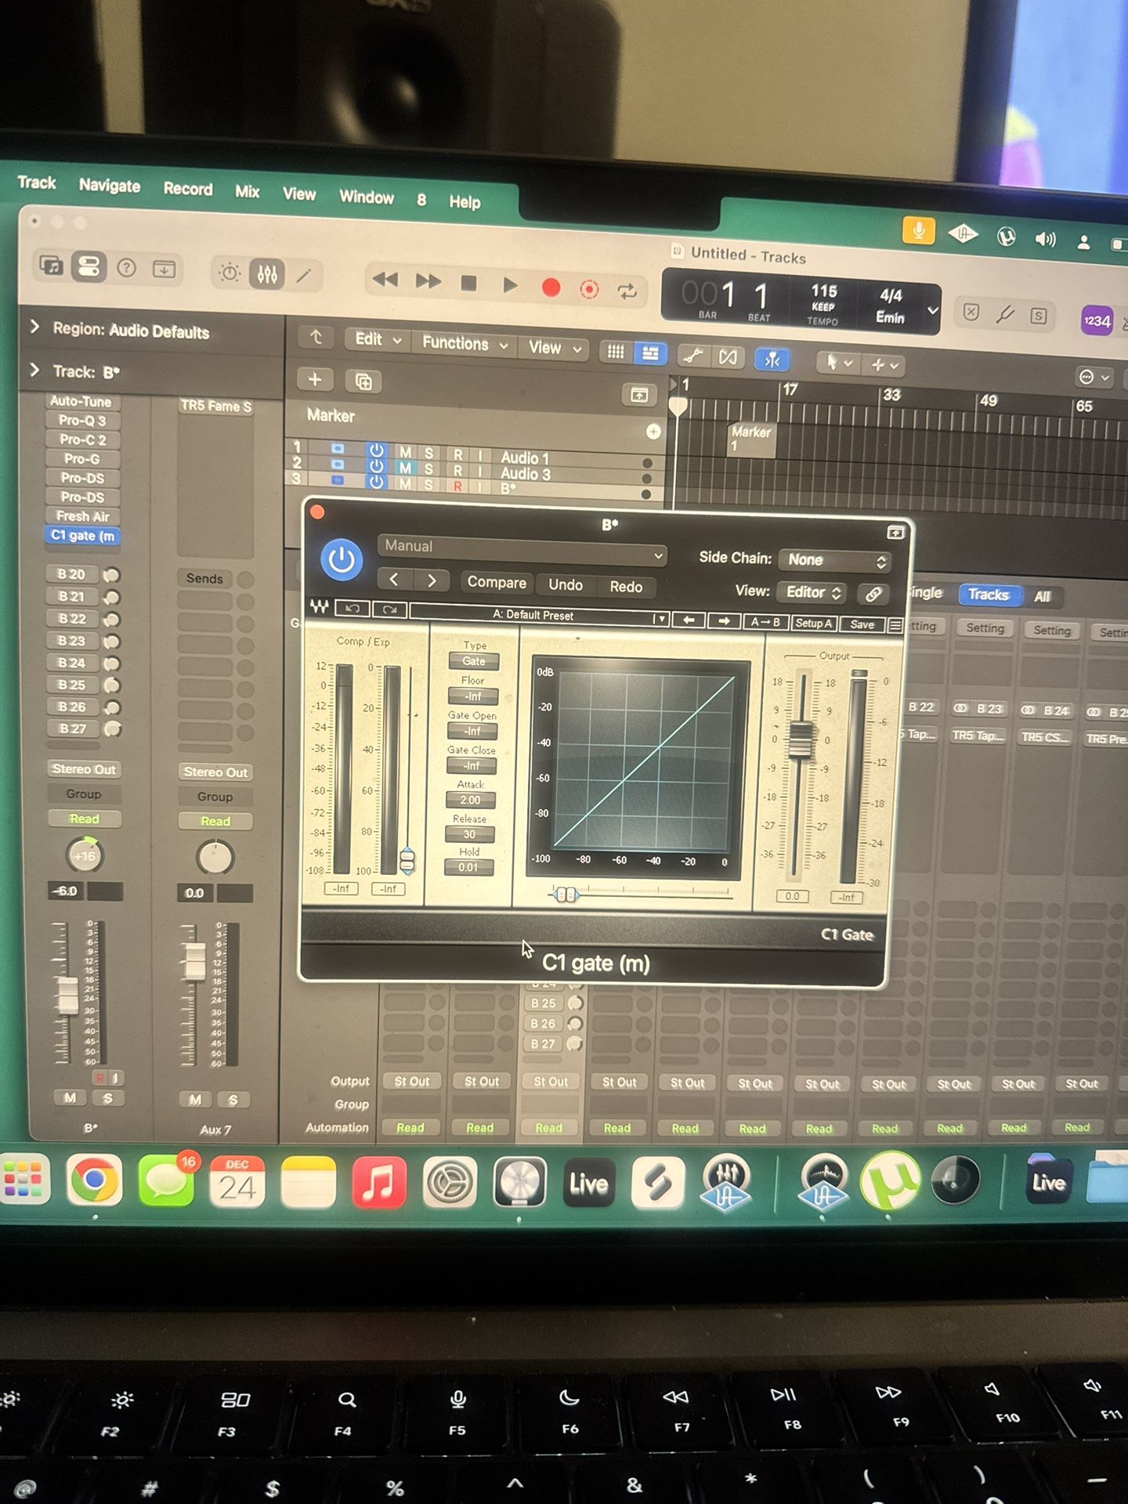Click the Setup A button
This screenshot has width=1128, height=1504.
(x=814, y=623)
